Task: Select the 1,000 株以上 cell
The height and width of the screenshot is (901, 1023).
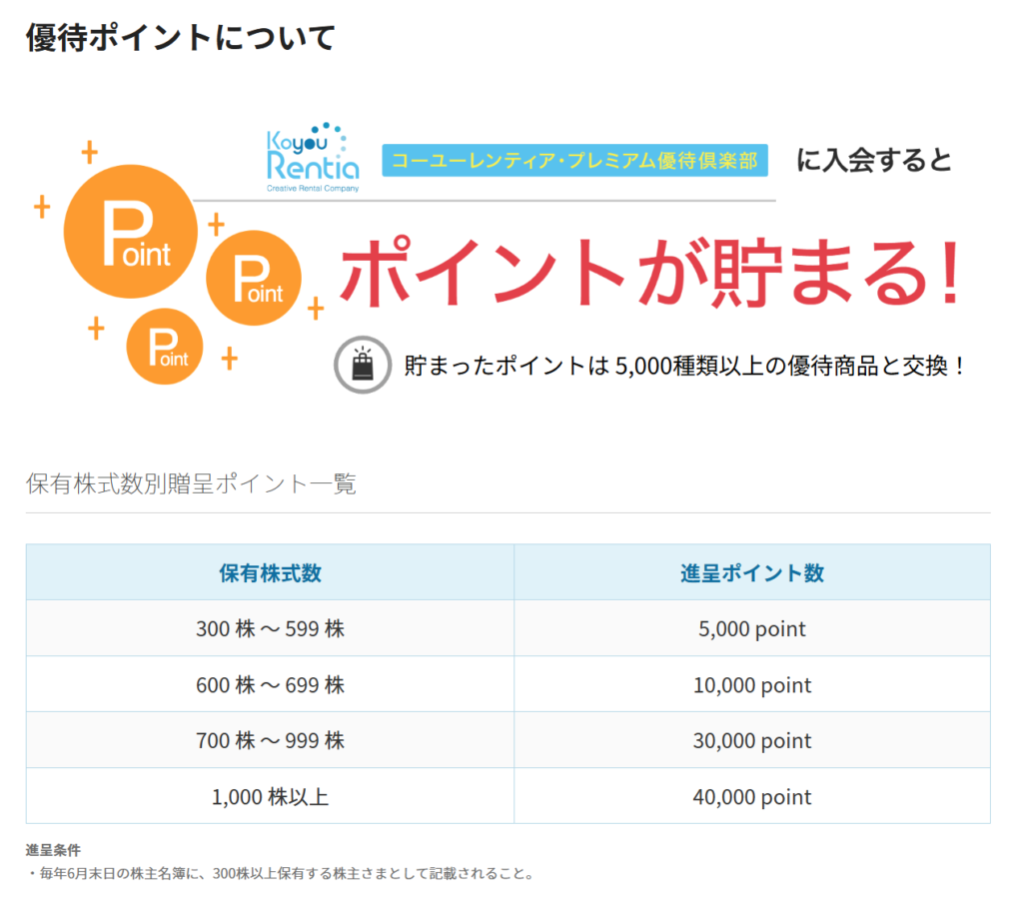Action: pyautogui.click(x=270, y=796)
